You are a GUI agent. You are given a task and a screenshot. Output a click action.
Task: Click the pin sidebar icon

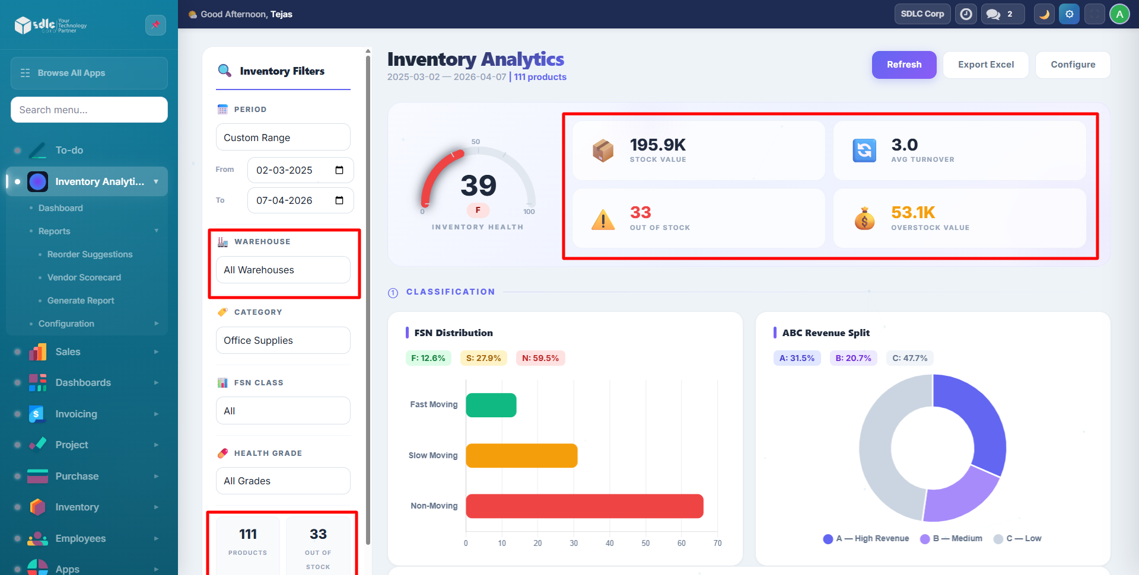[155, 25]
